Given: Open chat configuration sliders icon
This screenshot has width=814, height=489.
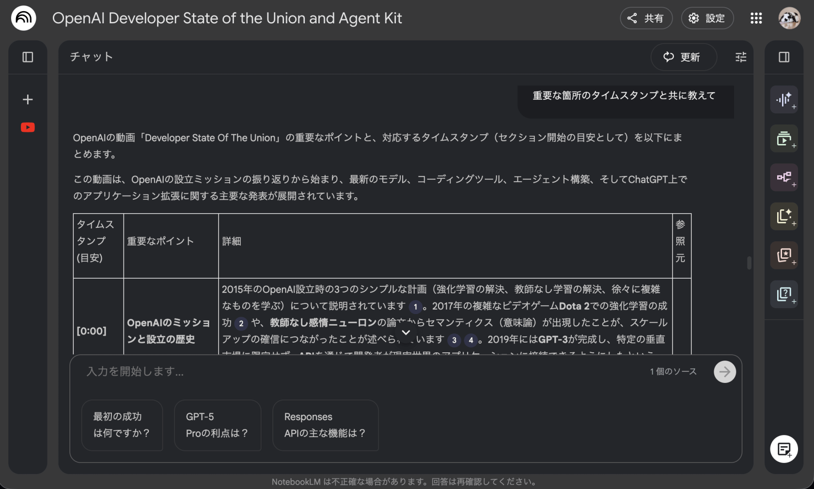Looking at the screenshot, I should click(x=740, y=57).
